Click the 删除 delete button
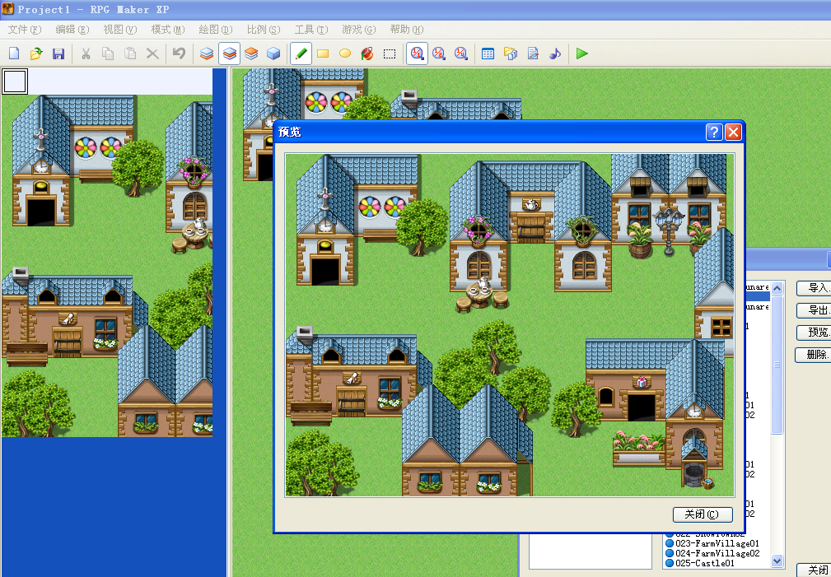The image size is (831, 577). click(x=814, y=355)
